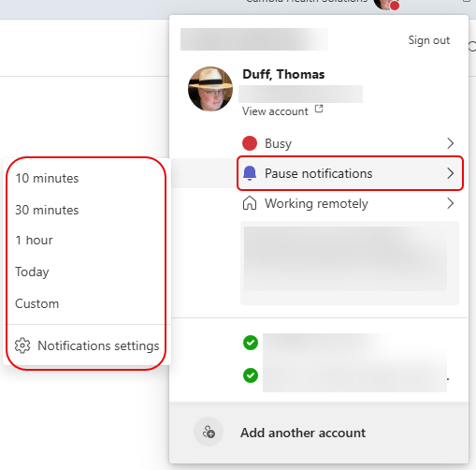
Task: Click the Duff, Thomas profile photo
Action: [210, 89]
